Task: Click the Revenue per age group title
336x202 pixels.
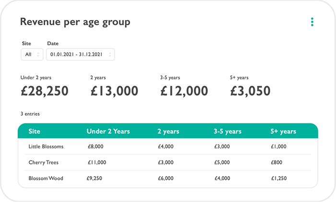Action: point(75,22)
